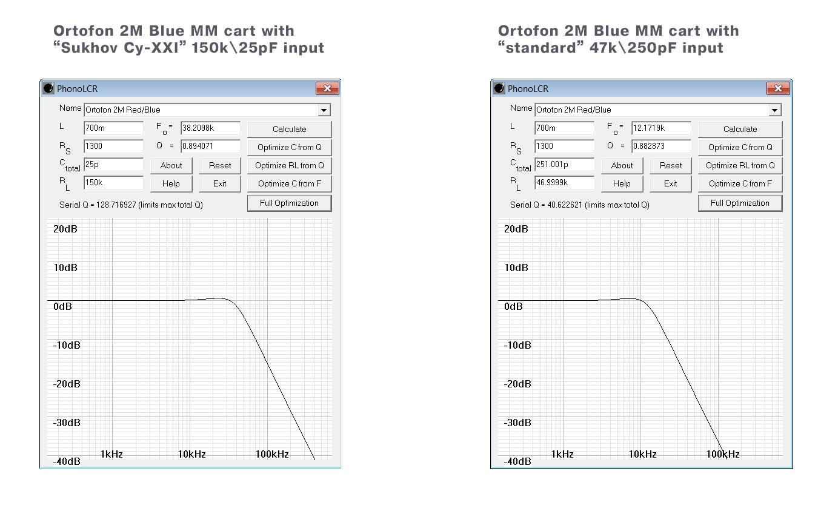
Task: Click the Ctotal field showing 25p
Action: pyautogui.click(x=113, y=165)
